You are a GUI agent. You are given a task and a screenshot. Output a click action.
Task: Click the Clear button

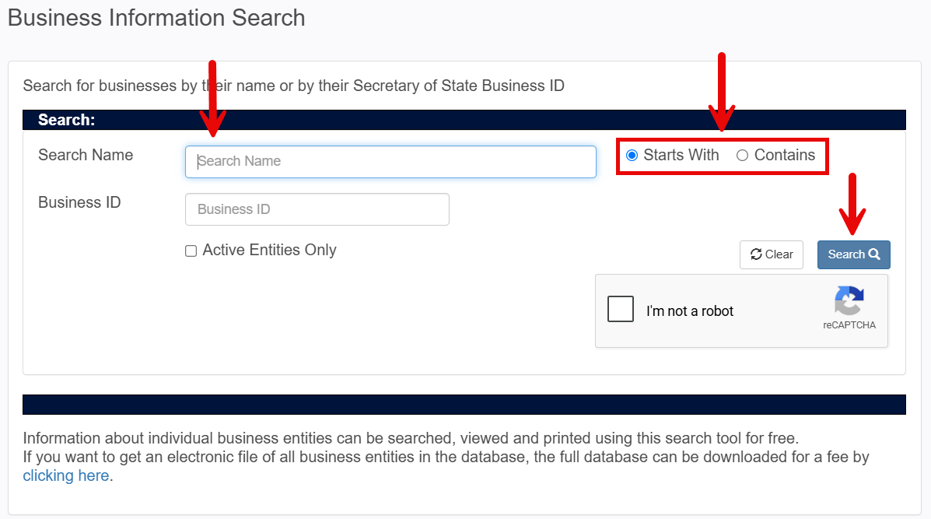coord(772,254)
